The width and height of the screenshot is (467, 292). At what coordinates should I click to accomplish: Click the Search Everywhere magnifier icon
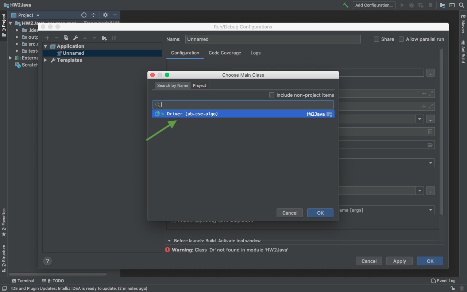click(462, 5)
